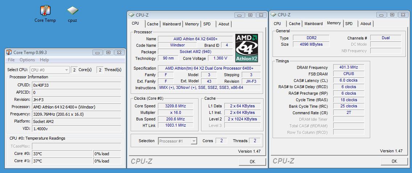Image resolution: width=412 pixels, height=173 pixels.
Task: Close the right CPU-Z window
Action: [403, 15]
